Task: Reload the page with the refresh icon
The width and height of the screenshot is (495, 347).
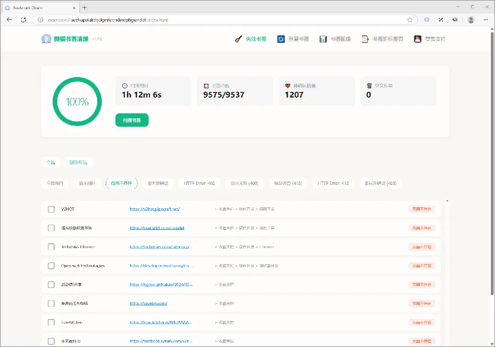Action: pos(23,20)
